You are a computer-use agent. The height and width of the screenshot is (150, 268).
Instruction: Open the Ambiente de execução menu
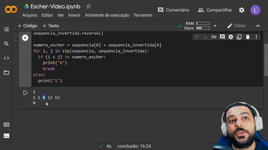click(107, 15)
